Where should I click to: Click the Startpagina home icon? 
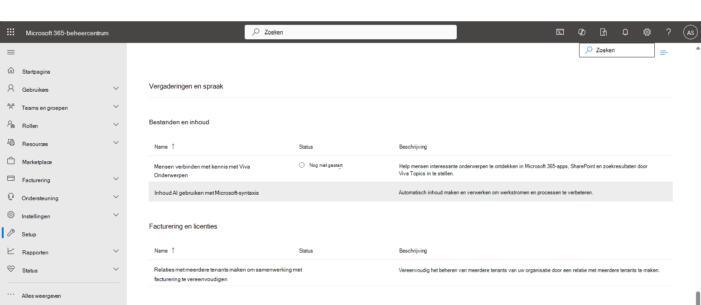coord(11,71)
